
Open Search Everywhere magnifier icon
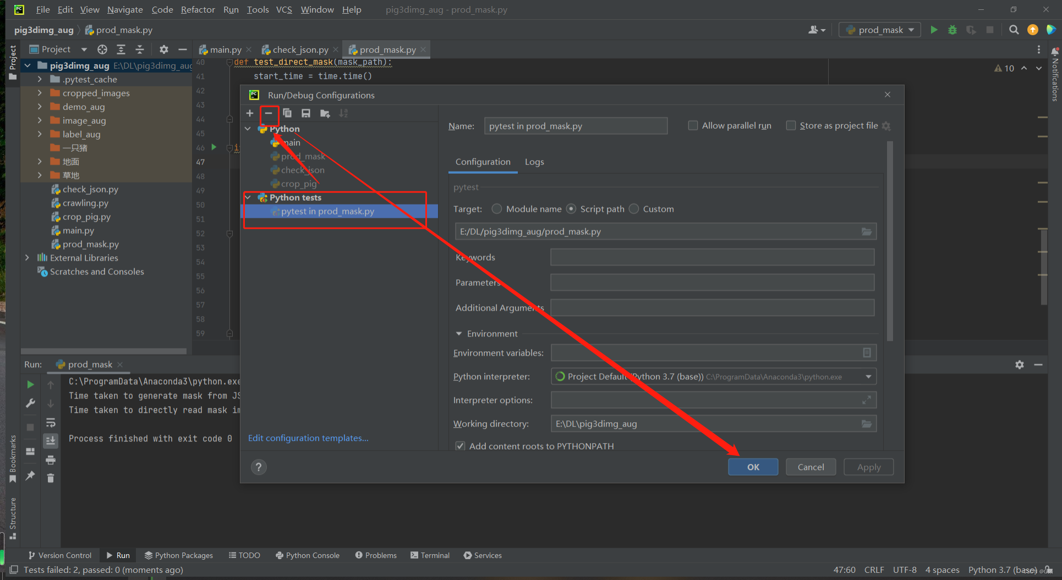pos(1014,30)
